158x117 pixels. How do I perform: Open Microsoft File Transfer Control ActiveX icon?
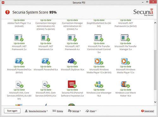click(99, 38)
